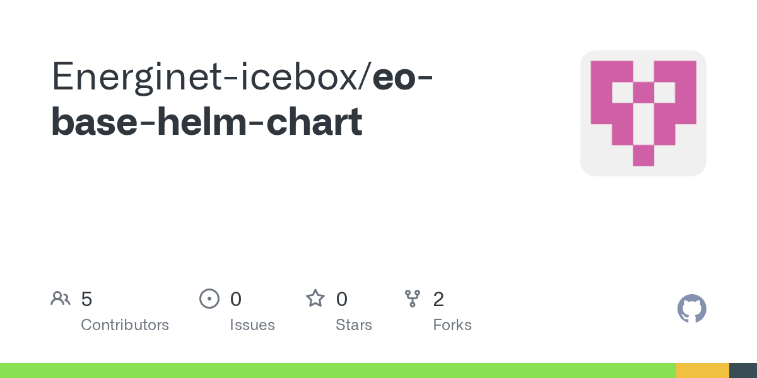757x378 pixels.
Task: Open the pink identicon avatar
Action: pyautogui.click(x=643, y=113)
